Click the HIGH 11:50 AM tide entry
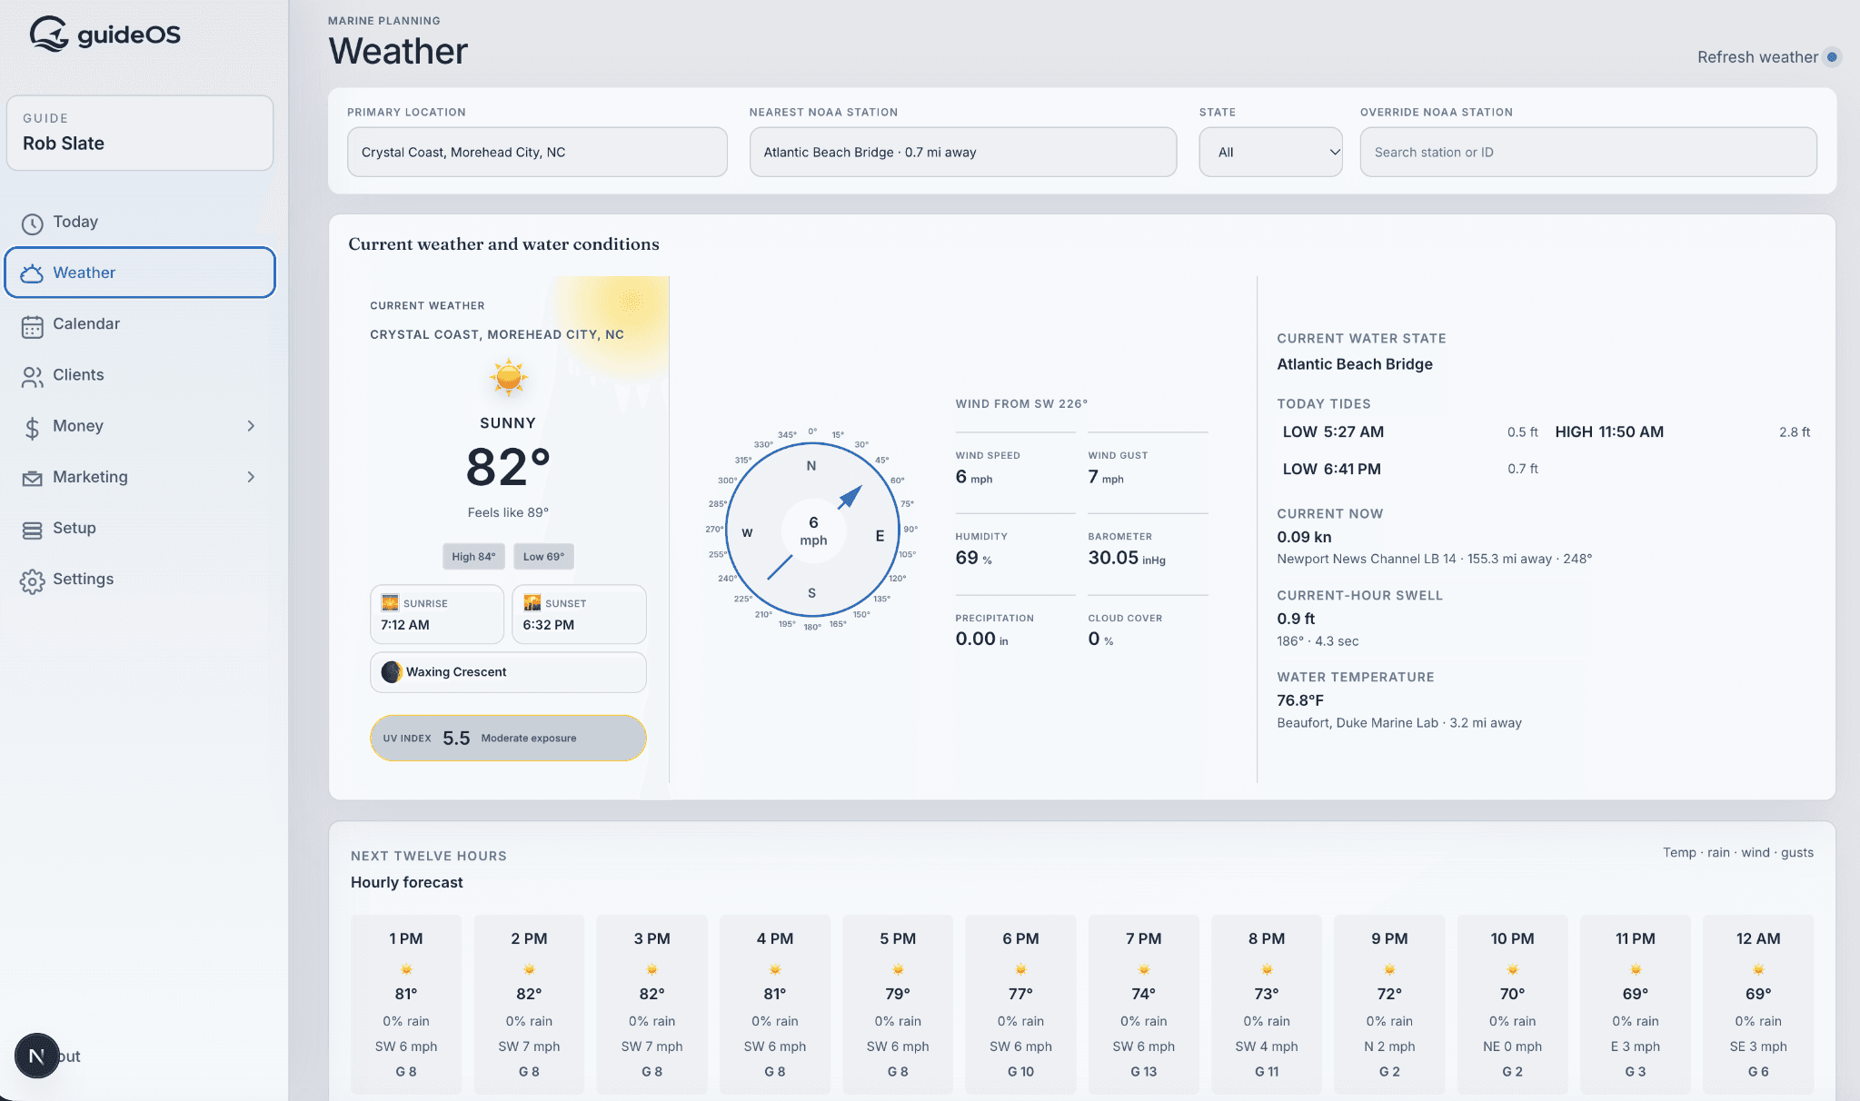The image size is (1860, 1101). pos(1683,432)
